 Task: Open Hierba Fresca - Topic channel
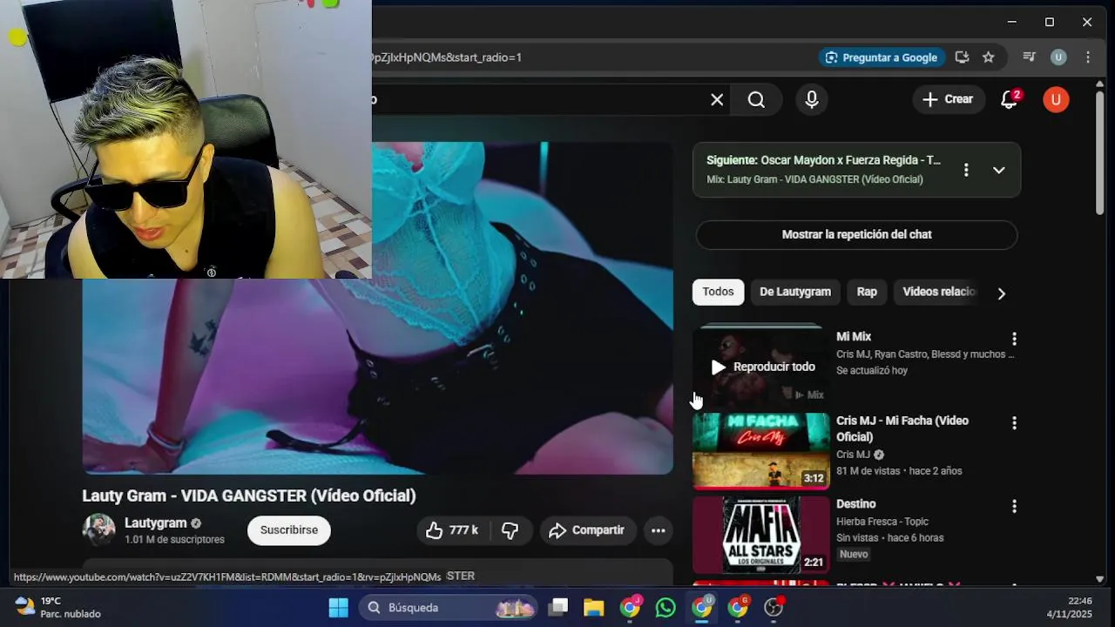pos(882,522)
